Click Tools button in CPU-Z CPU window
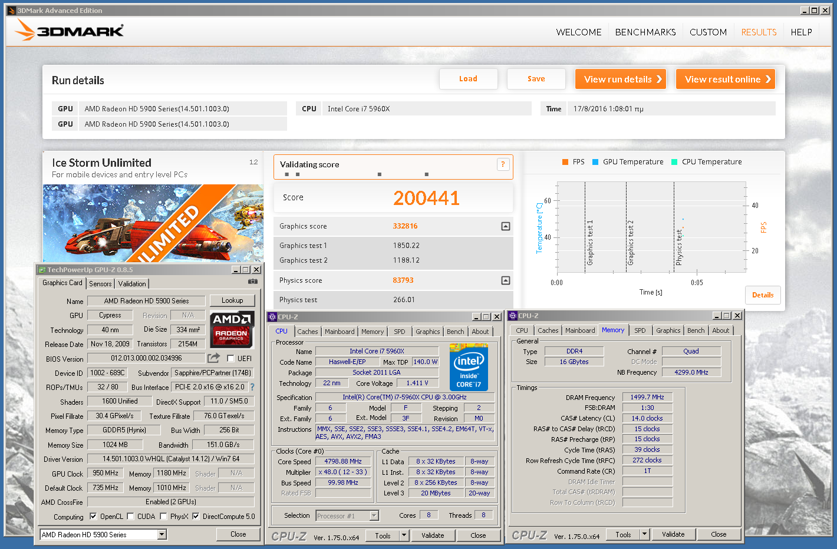The image size is (837, 549). pos(383,535)
